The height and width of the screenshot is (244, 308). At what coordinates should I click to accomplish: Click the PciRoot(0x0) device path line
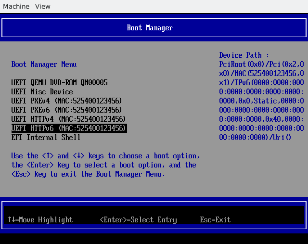click(x=261, y=64)
